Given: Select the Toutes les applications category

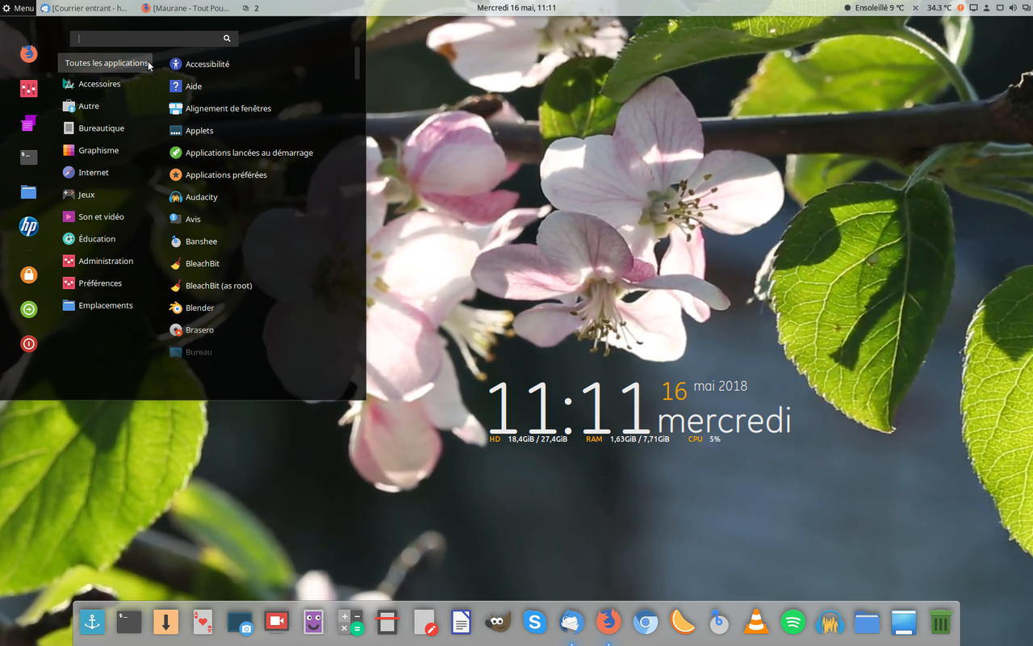Looking at the screenshot, I should point(106,63).
